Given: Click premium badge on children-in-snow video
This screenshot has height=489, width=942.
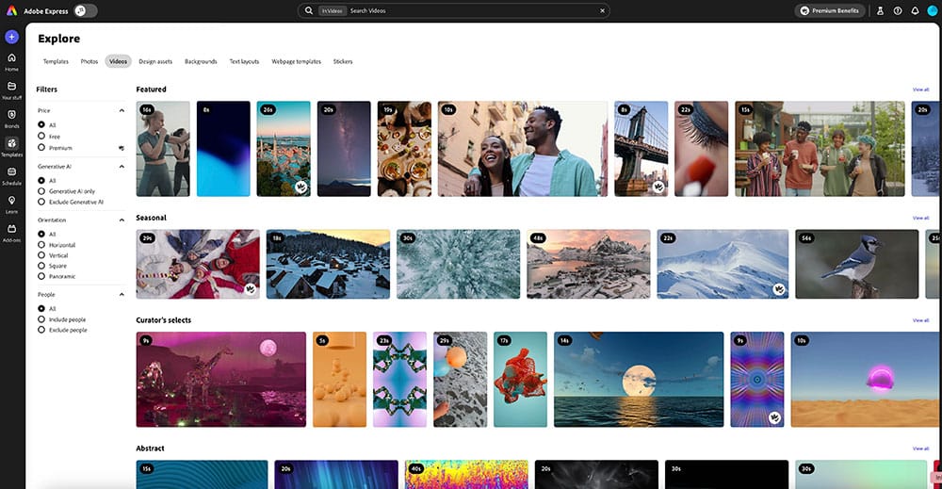Looking at the screenshot, I should (251, 289).
